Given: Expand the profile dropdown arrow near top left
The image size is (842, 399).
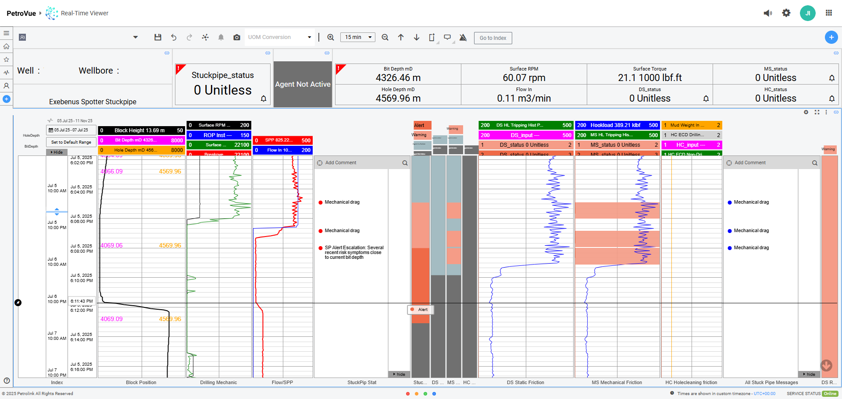Looking at the screenshot, I should [135, 37].
